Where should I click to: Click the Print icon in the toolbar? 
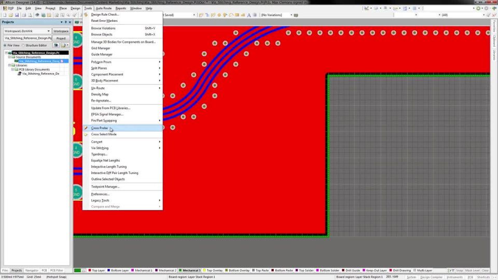24,15
